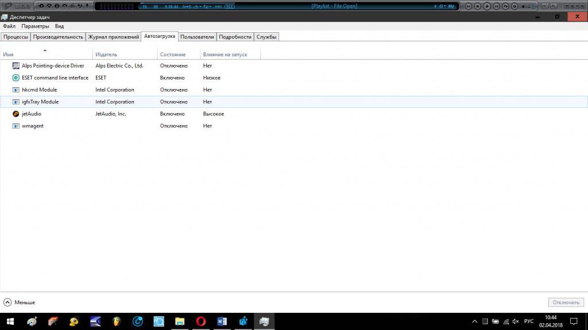Click the Низкое impact value for ESET
Screen dimensions: 588x330
tap(211, 77)
